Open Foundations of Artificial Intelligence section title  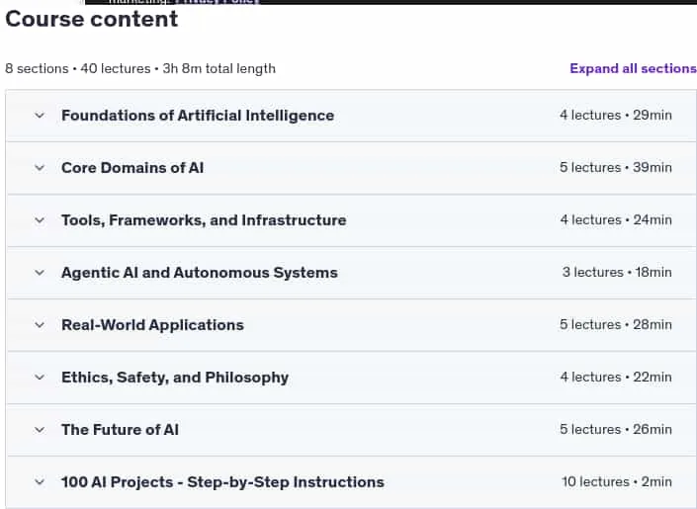click(x=198, y=116)
